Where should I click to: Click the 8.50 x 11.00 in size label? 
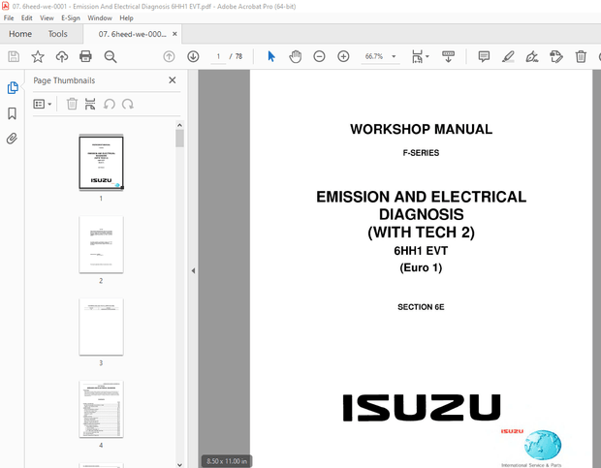pos(227,461)
